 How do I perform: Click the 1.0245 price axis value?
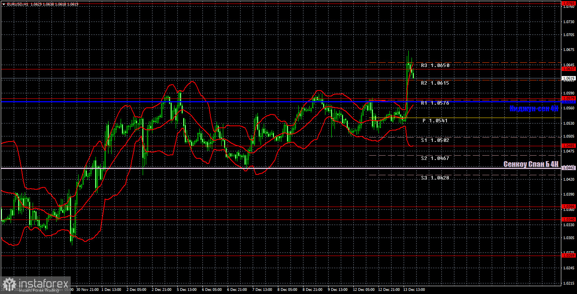(568, 268)
